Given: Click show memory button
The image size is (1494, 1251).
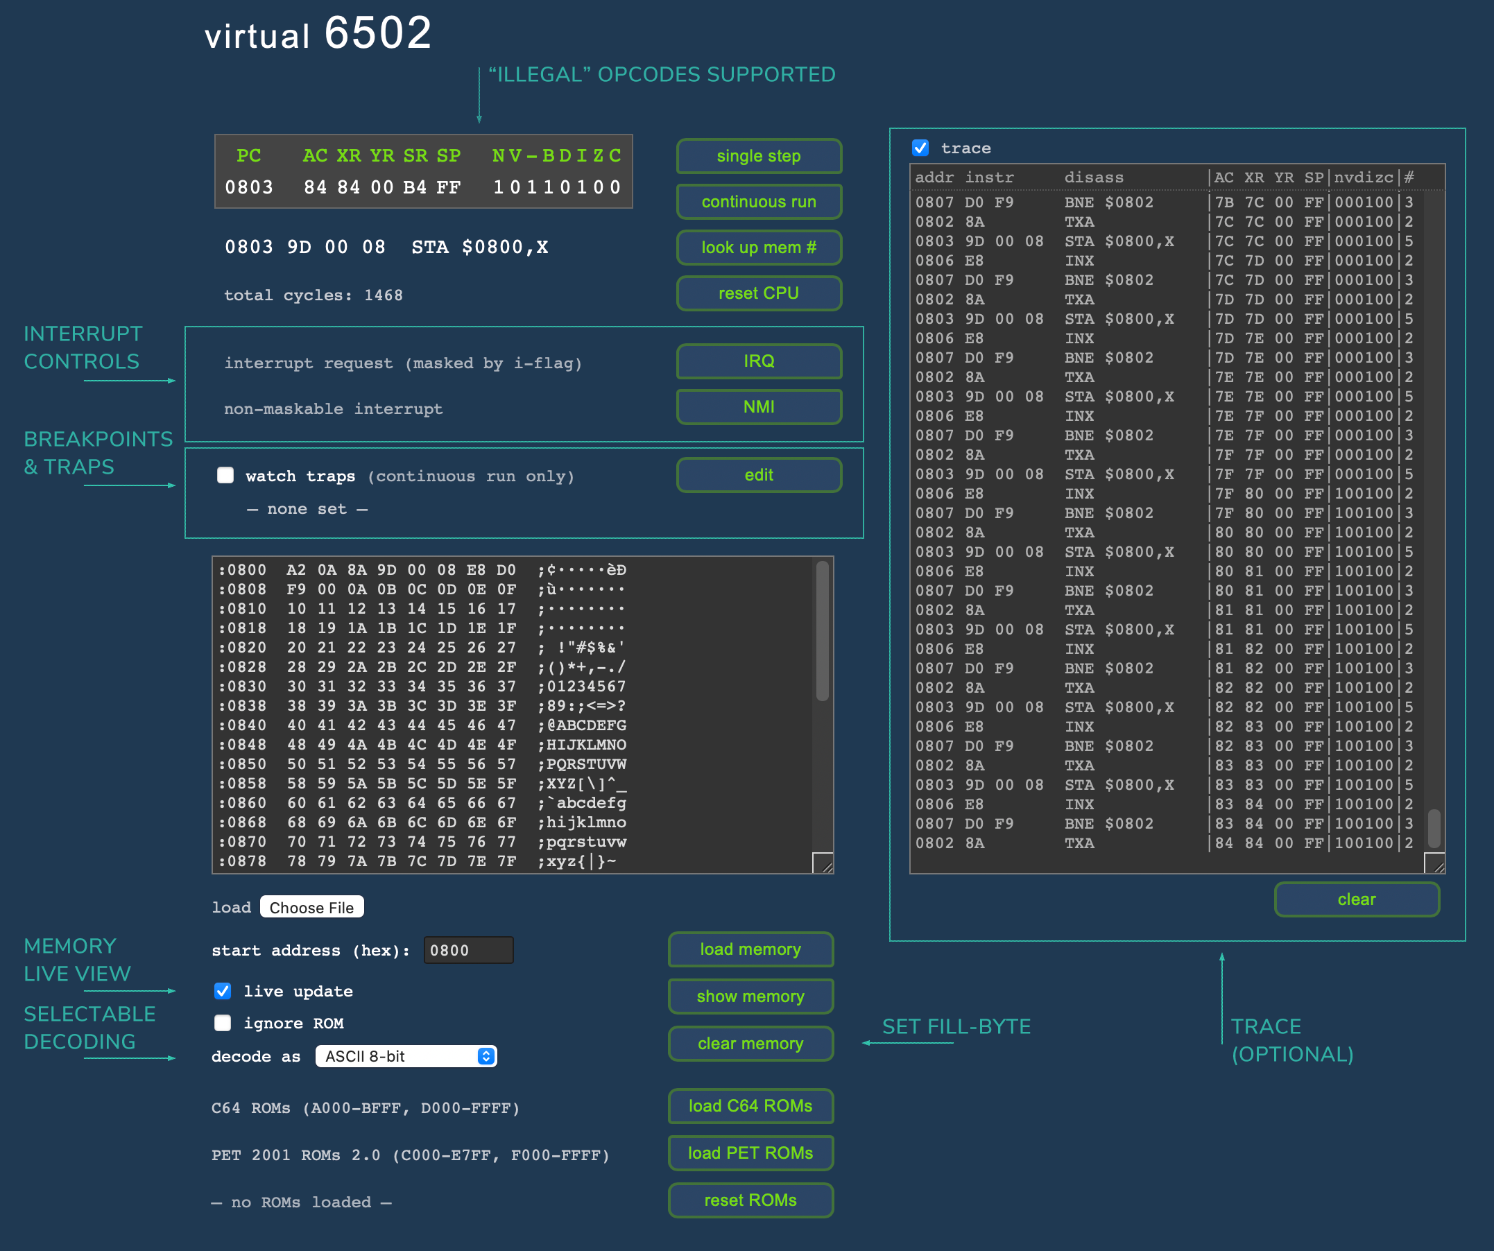Looking at the screenshot, I should 750,997.
